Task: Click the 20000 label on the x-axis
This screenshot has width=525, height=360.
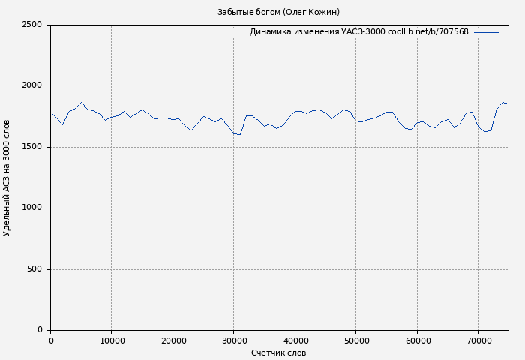Action: tap(173, 340)
